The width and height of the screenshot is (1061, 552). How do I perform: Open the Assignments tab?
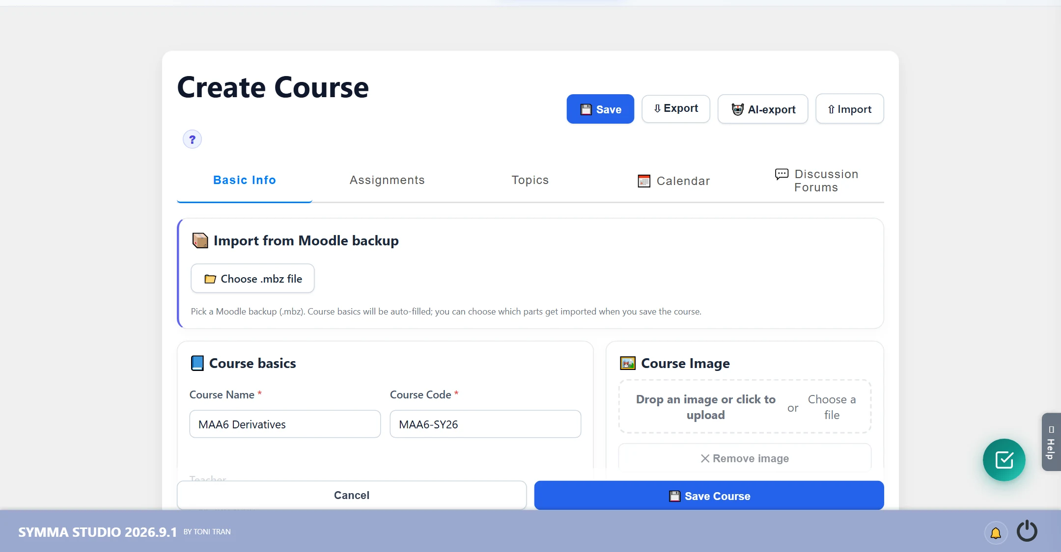(387, 180)
